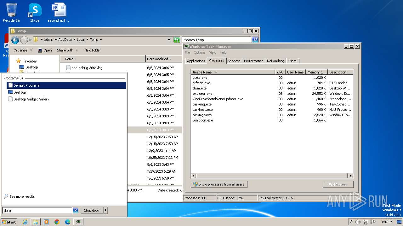Launch Microsoft Edge from taskbar

(x=68, y=222)
